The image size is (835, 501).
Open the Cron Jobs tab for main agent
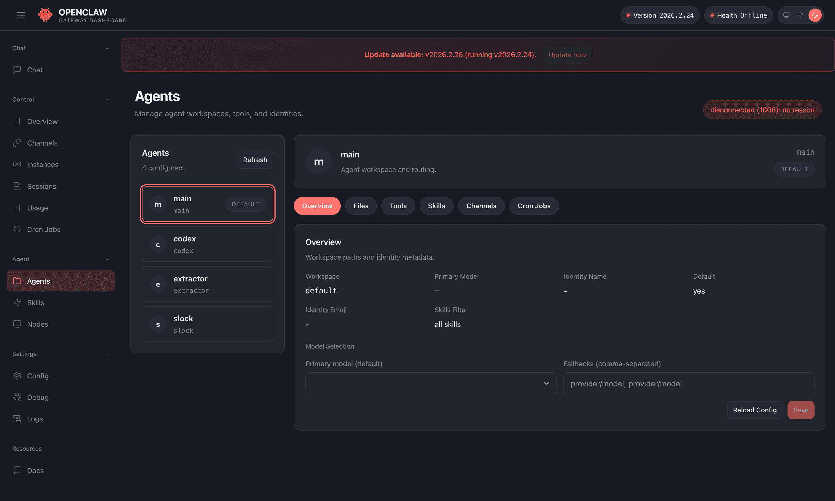[x=533, y=205]
